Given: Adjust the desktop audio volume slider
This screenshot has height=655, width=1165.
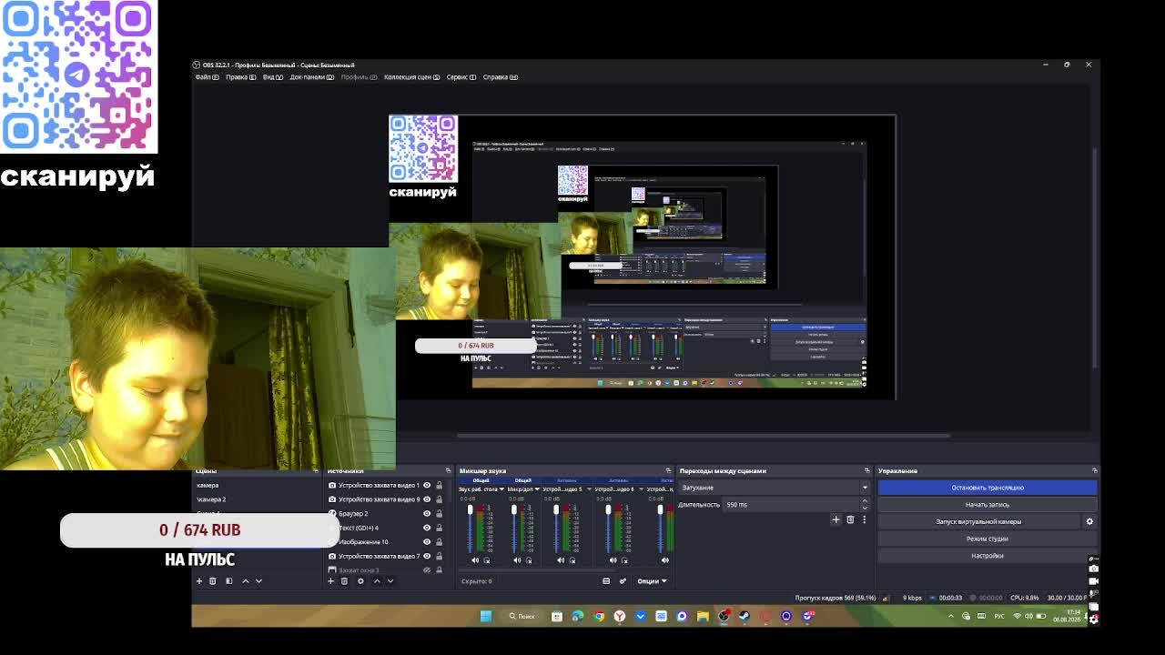Looking at the screenshot, I should (470, 529).
